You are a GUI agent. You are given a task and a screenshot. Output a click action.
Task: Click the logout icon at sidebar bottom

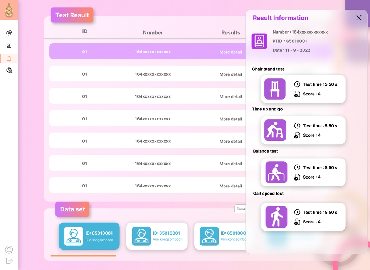(9, 261)
